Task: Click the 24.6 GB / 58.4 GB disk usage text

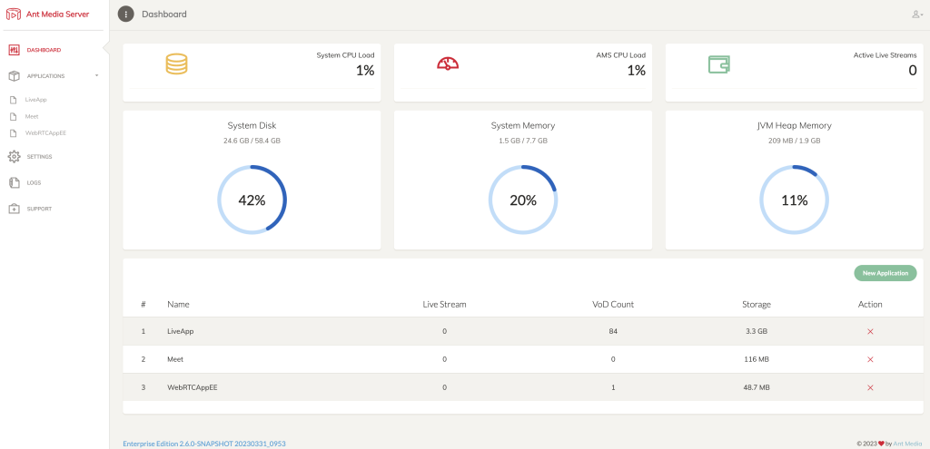Action: click(x=252, y=141)
